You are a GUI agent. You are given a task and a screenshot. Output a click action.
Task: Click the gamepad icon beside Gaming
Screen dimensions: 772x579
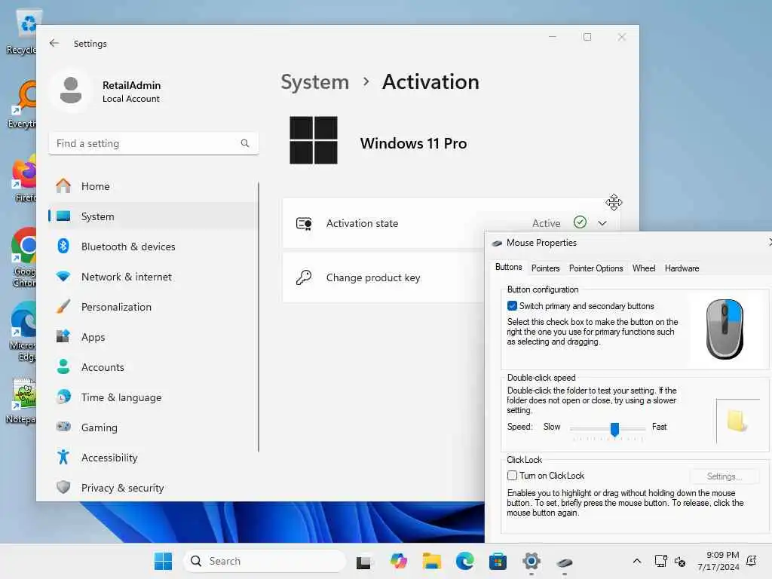[63, 427]
